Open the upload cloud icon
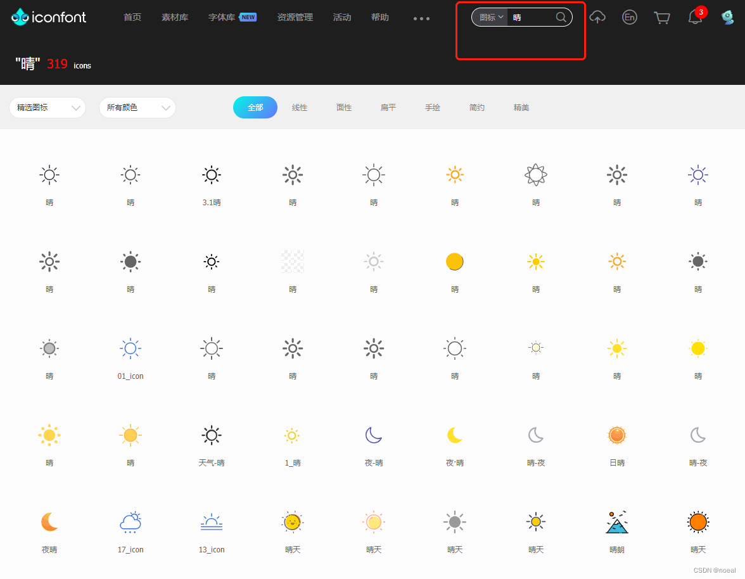The width and height of the screenshot is (745, 579). pyautogui.click(x=597, y=17)
